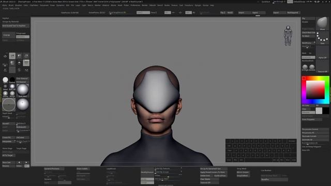Click the UnCrease button
Screen dimensions: 331x186
click(23, 137)
